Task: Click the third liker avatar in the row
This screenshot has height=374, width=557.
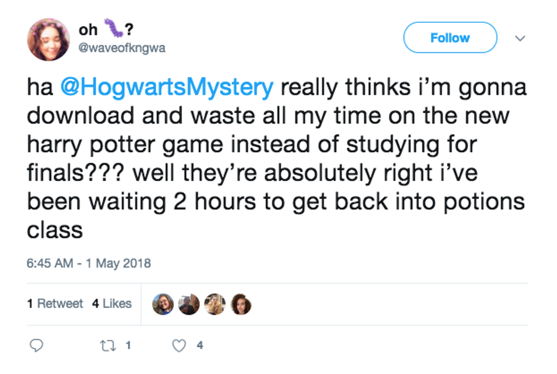Action: (x=215, y=304)
